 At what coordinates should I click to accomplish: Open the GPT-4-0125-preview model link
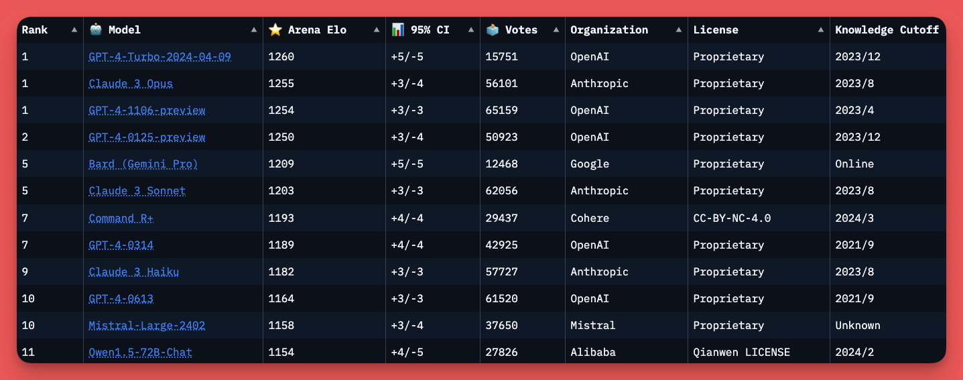pos(147,137)
